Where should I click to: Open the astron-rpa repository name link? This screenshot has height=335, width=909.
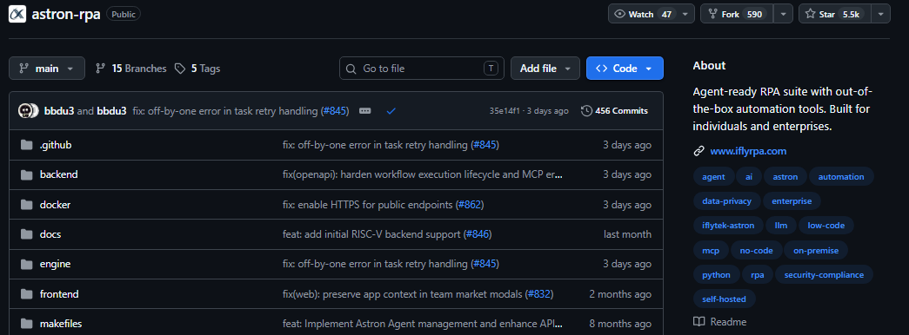click(x=67, y=14)
